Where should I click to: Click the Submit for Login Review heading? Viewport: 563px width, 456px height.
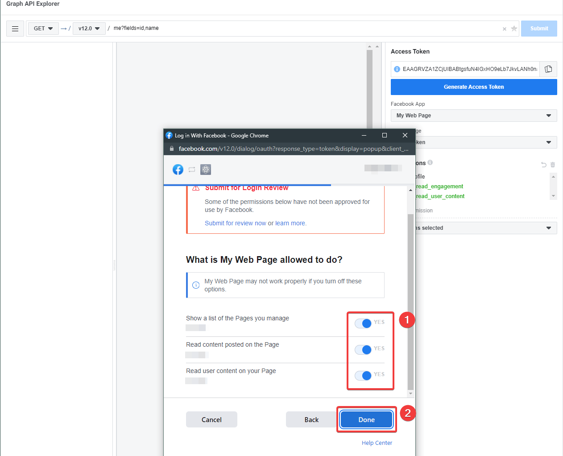pyautogui.click(x=247, y=188)
